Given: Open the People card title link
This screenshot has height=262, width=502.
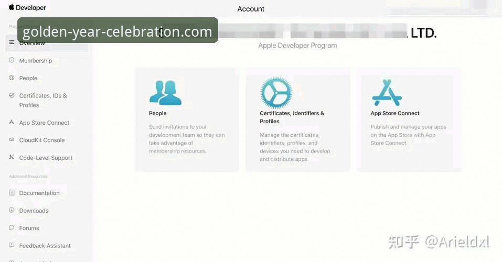Looking at the screenshot, I should coord(157,113).
